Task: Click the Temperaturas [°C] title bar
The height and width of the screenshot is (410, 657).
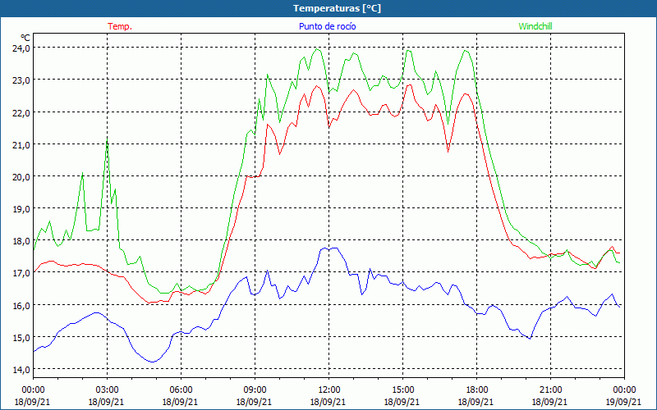Action: pos(328,8)
